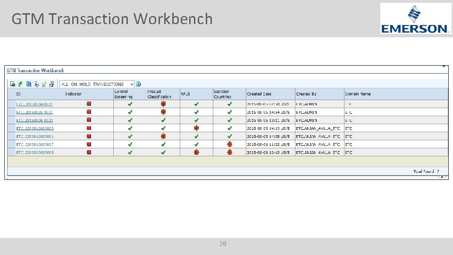This screenshot has width=453, height=255.
Task: Click the Sanction Countries column header
Action: coord(222,94)
